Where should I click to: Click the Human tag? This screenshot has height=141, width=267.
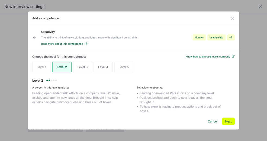coord(199,37)
